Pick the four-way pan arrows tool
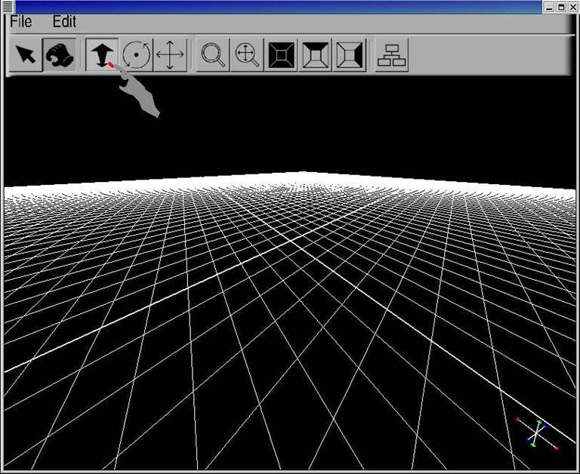580x474 pixels. coord(170,54)
